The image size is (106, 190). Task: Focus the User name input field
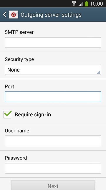pos(53,141)
